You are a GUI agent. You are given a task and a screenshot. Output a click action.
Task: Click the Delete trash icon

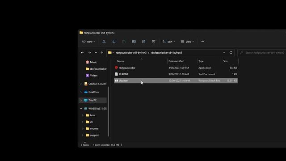(x=154, y=42)
